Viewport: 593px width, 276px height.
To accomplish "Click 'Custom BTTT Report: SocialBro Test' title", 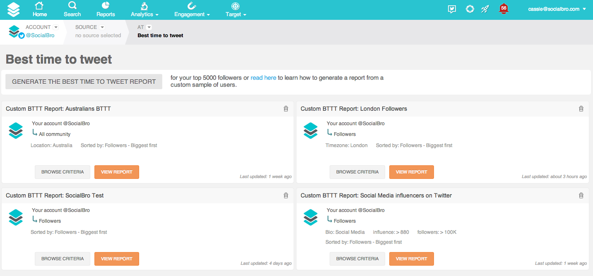I will (x=55, y=195).
